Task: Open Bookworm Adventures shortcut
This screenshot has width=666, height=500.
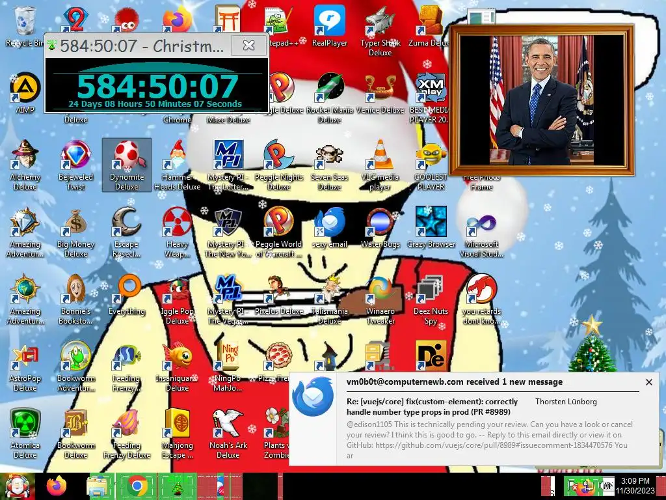Action: click(x=75, y=367)
